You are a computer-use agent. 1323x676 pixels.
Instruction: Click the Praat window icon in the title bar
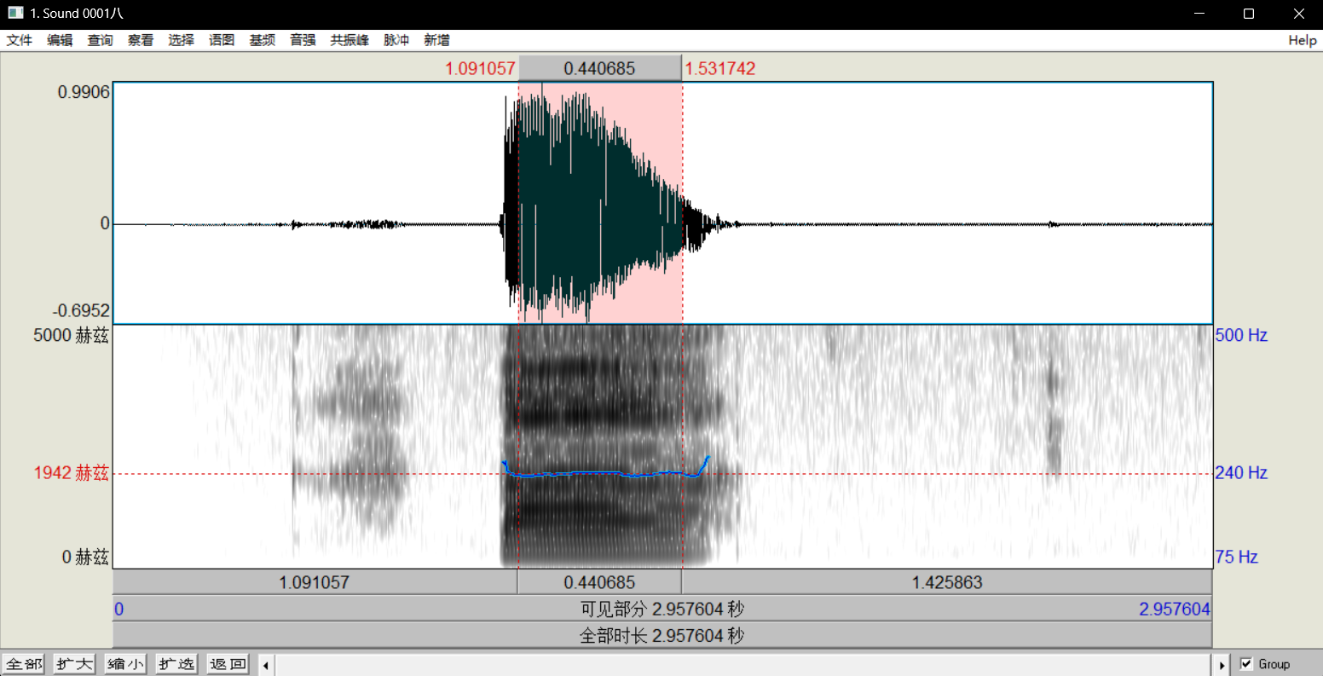pyautogui.click(x=15, y=14)
